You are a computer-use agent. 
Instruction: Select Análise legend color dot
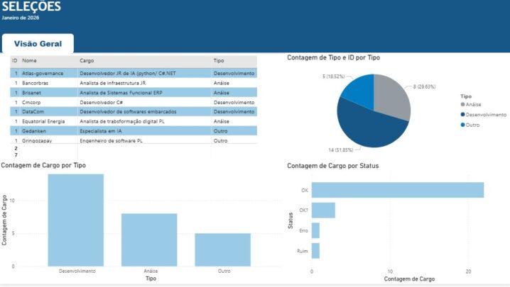[x=462, y=104]
